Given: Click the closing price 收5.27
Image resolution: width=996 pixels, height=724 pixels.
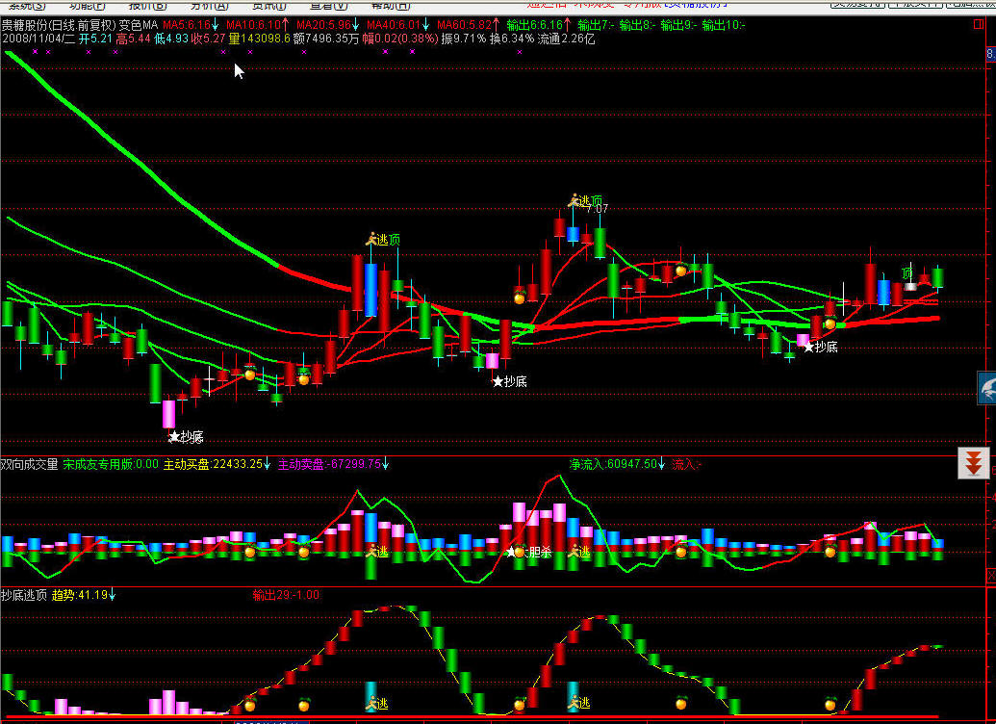Looking at the screenshot, I should coord(209,39).
